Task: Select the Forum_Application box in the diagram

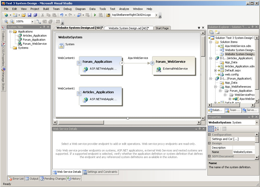Action: [100, 66]
